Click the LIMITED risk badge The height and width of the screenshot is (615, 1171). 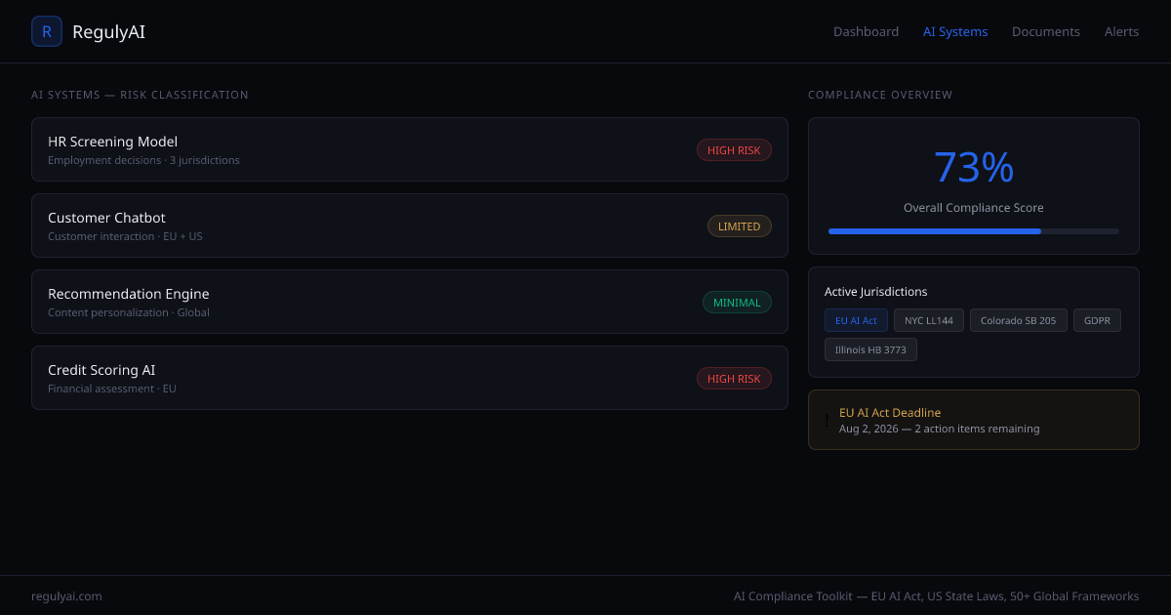(739, 226)
